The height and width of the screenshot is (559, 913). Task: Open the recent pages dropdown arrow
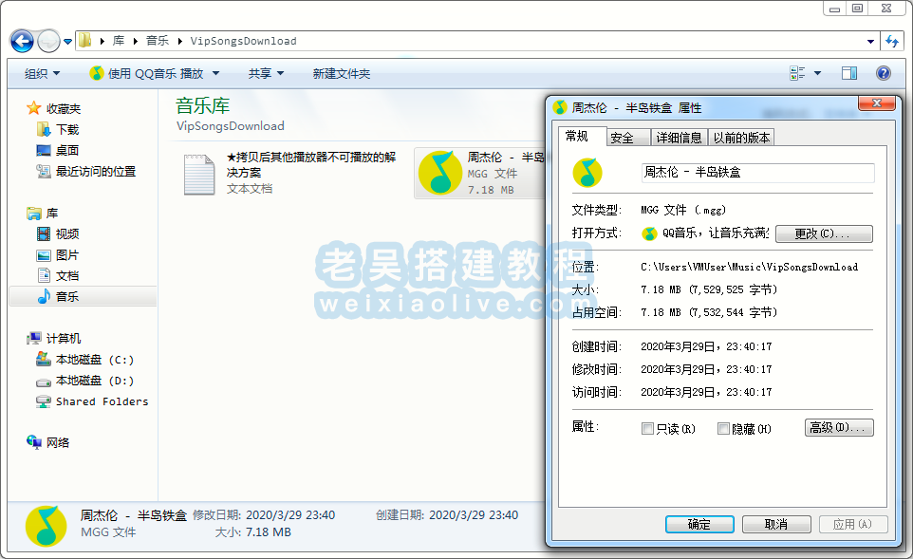pos(68,42)
